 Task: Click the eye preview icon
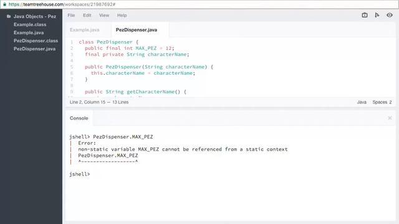389,15
